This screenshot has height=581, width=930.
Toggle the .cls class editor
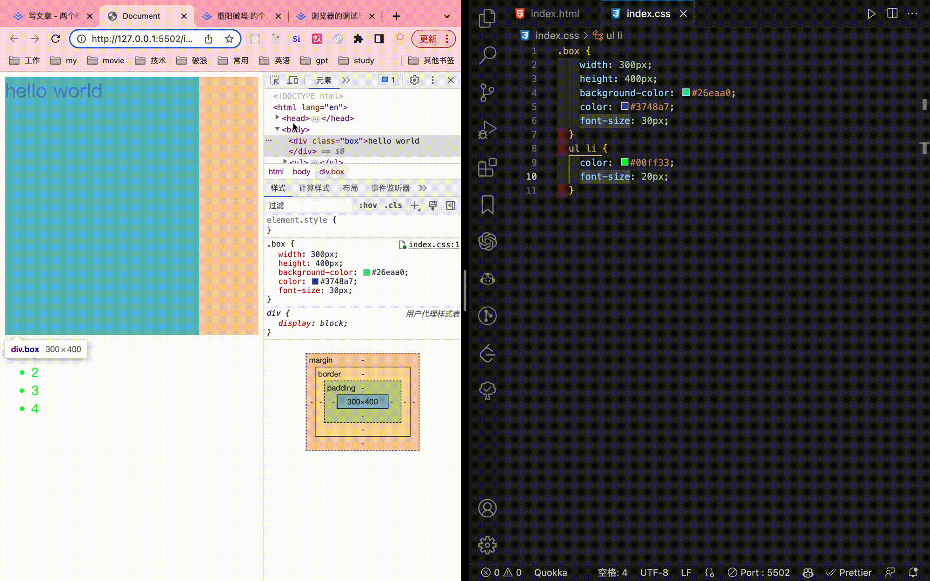click(x=393, y=205)
